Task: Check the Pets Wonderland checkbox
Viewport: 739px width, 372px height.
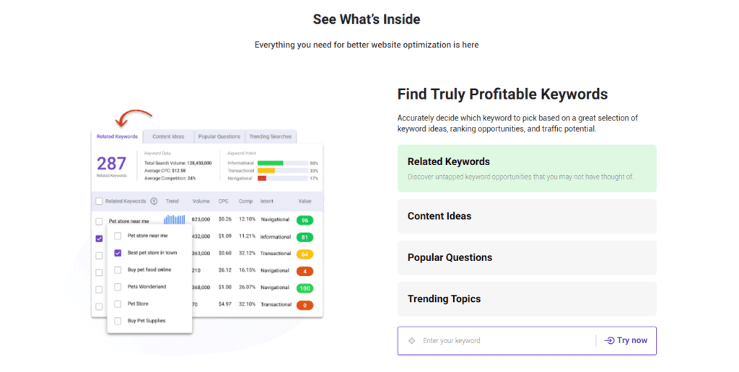Action: tap(118, 287)
